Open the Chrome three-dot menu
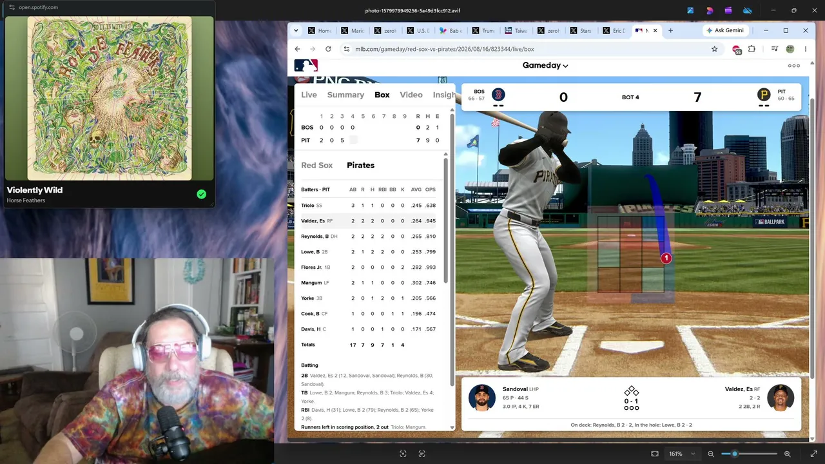The width and height of the screenshot is (825, 464). pyautogui.click(x=806, y=49)
